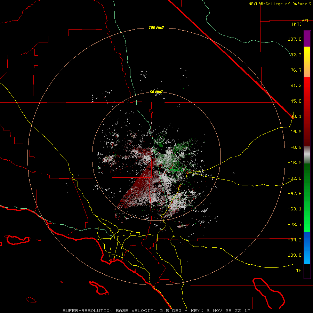Select the 61.2 value on the velocity scale
The height and width of the screenshot is (313, 313).
[x=296, y=86]
